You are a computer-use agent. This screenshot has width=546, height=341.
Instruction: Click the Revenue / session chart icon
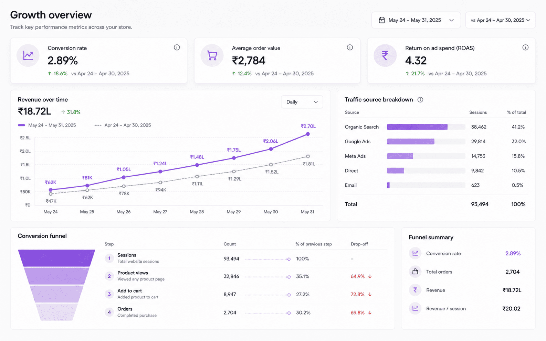click(415, 308)
